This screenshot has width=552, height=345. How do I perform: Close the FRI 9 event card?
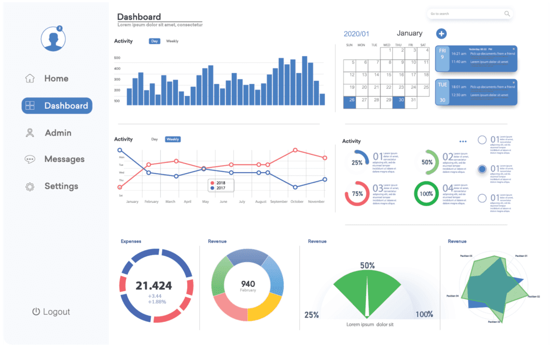pyautogui.click(x=514, y=48)
